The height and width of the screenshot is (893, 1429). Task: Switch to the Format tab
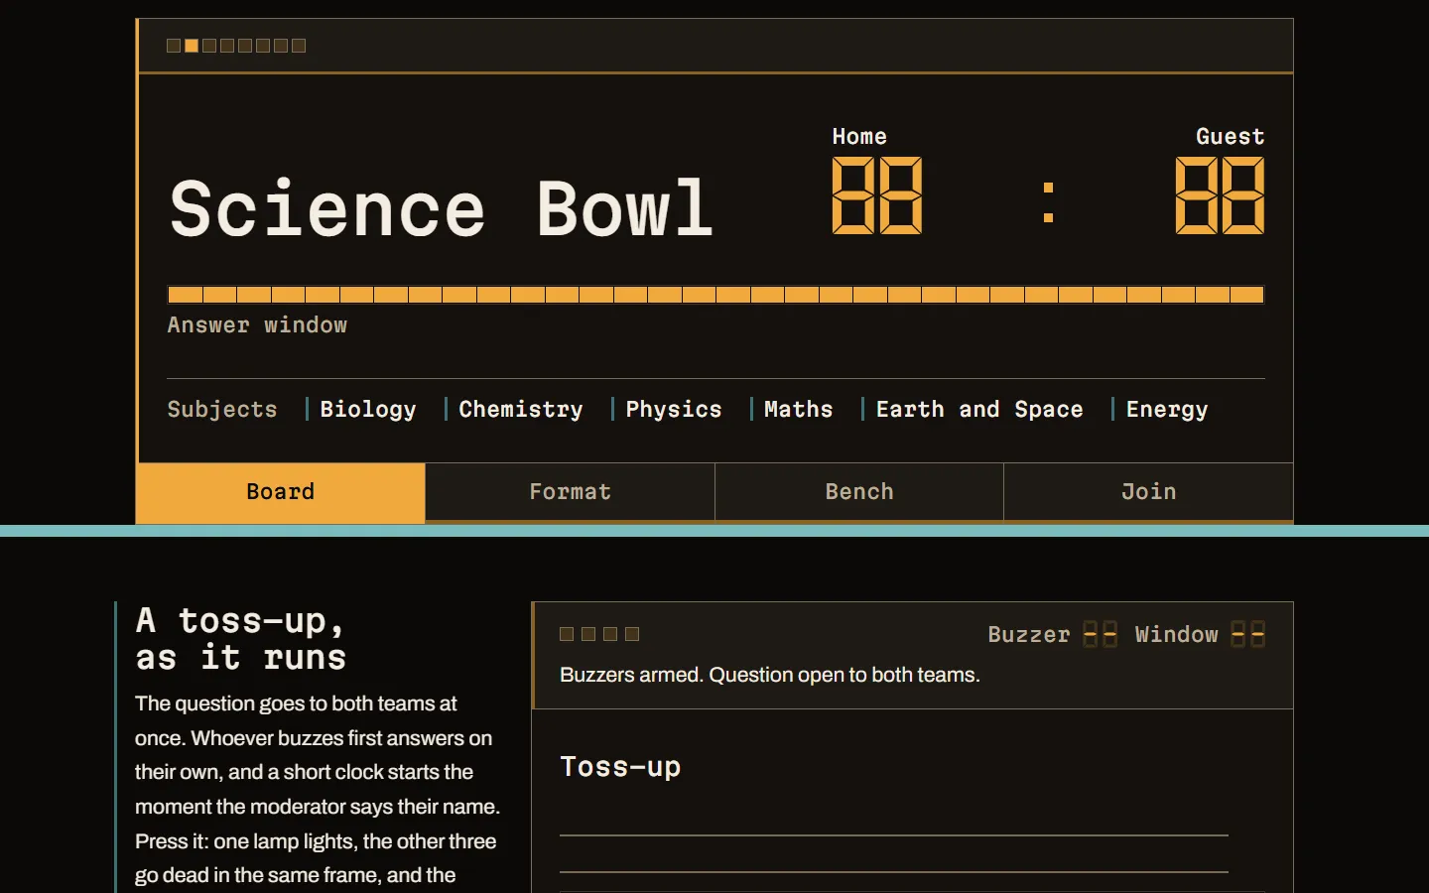(x=570, y=492)
